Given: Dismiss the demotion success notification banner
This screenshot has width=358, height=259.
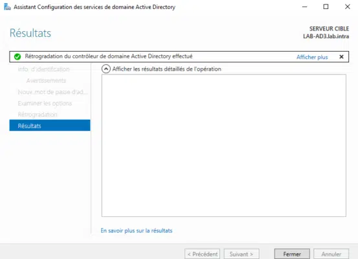Looking at the screenshot, I should point(341,56).
